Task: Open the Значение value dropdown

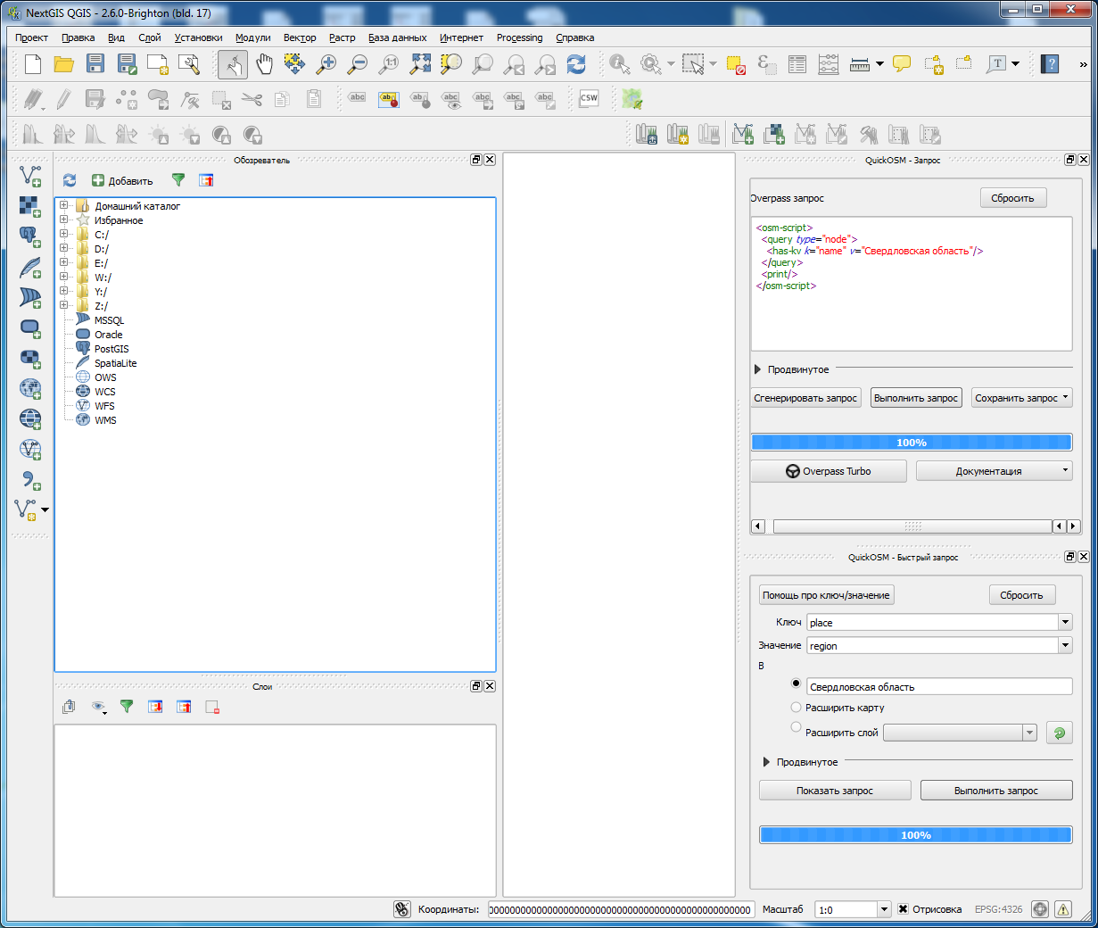Action: (x=1065, y=645)
